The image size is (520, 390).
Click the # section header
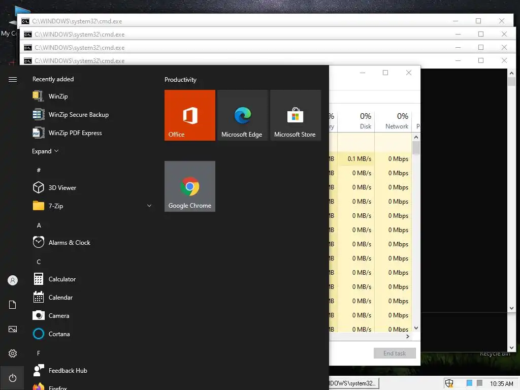[x=39, y=170]
